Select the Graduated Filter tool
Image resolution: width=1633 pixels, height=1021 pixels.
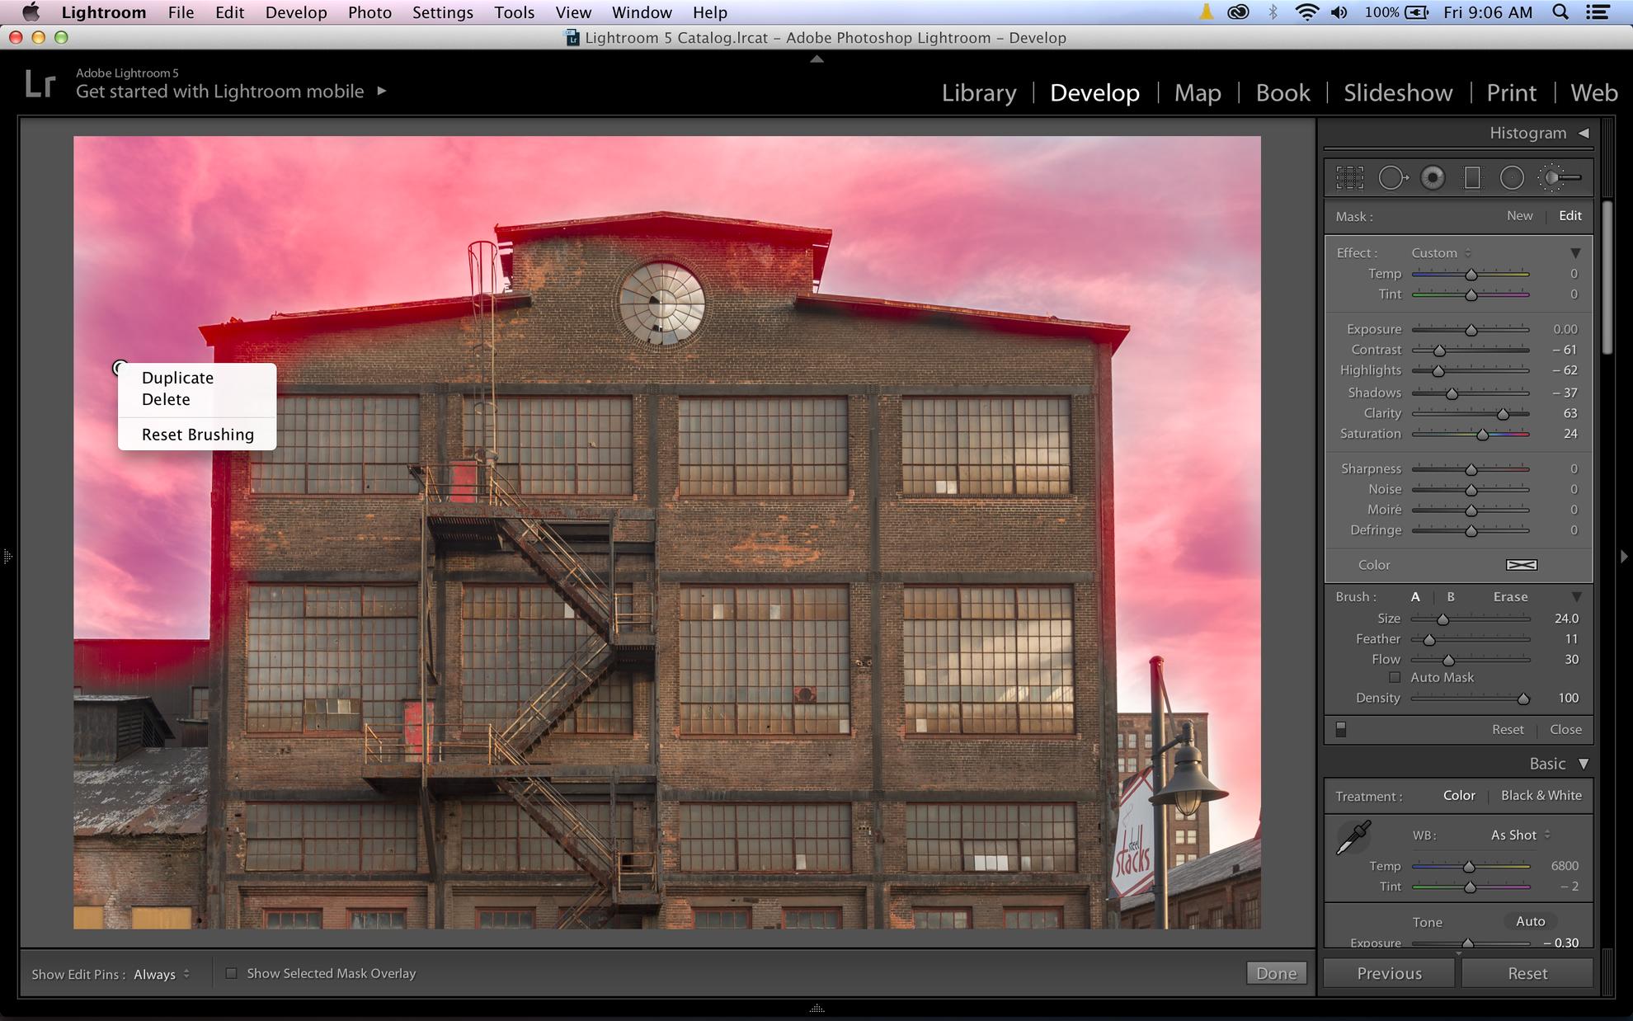1472,177
